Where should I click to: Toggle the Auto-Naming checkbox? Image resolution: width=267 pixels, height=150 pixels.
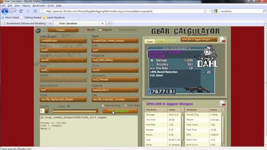[x=103, y=105]
